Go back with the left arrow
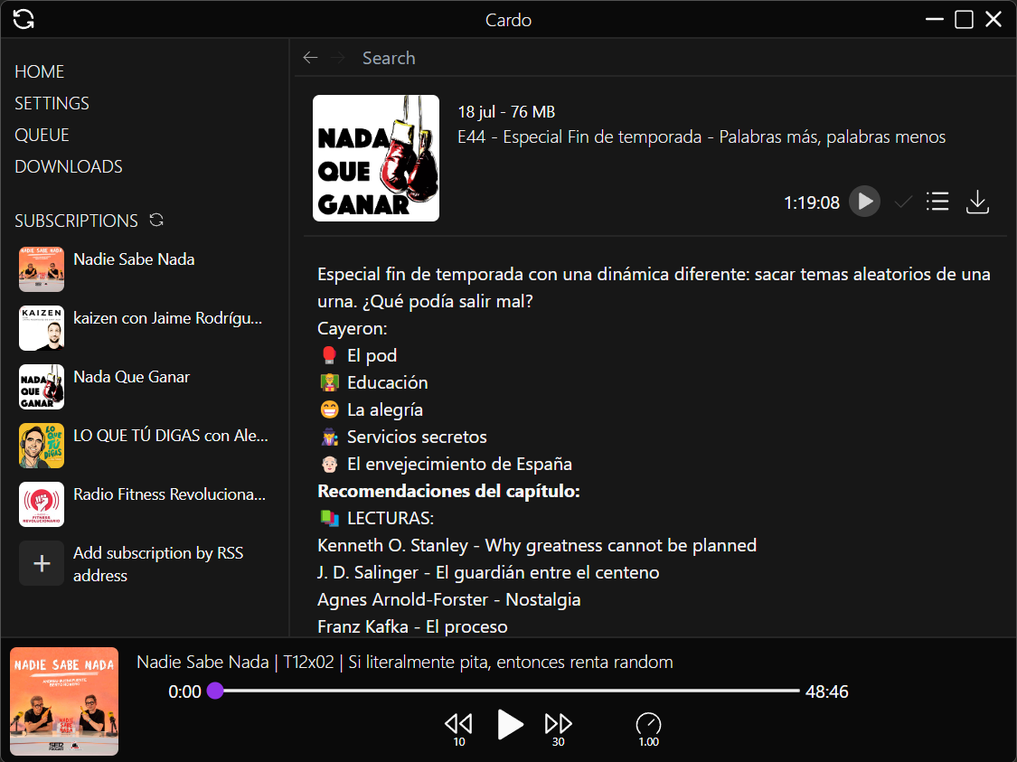Screen dimensions: 1017x762 (x=310, y=58)
